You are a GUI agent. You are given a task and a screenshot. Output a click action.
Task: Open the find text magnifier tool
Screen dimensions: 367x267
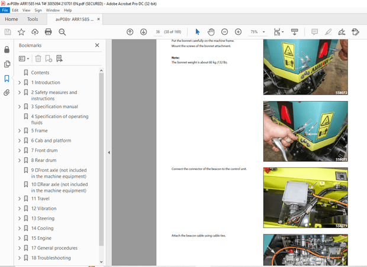point(62,32)
